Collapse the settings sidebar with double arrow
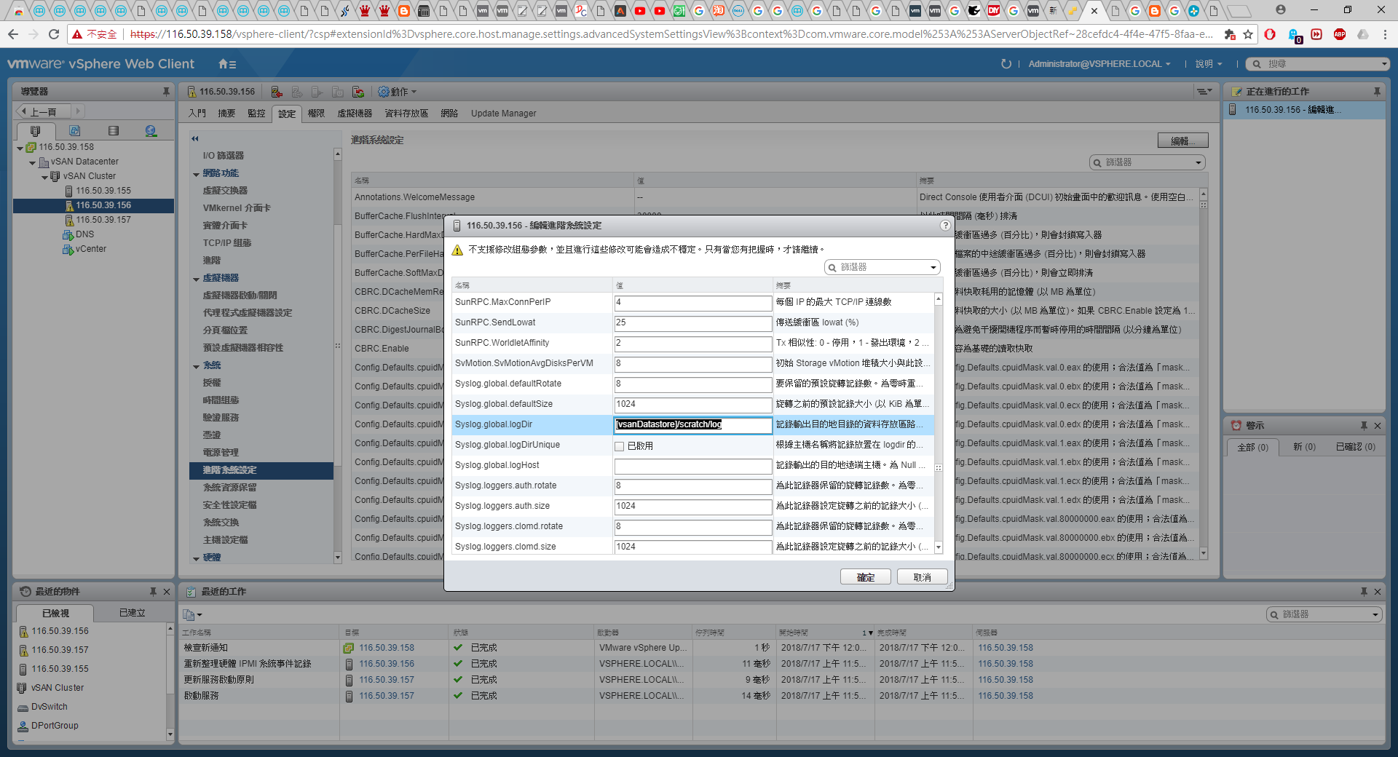The height and width of the screenshot is (757, 1398). (x=195, y=138)
